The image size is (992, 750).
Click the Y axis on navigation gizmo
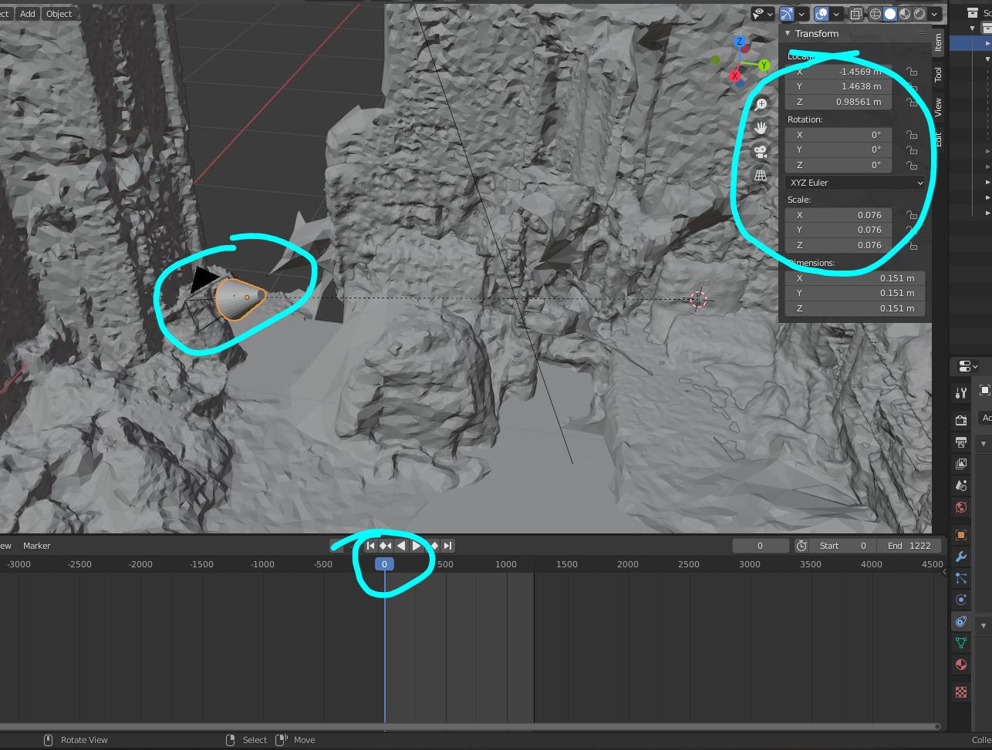tap(764, 66)
